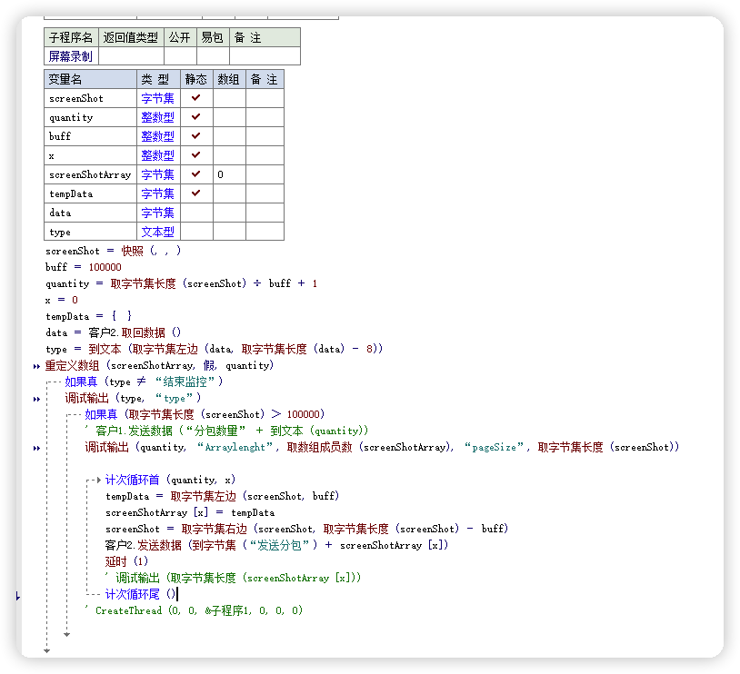Viewport: 740px width, 674px height.
Task: Click the return type cell of 屏幕录制
Action: [x=131, y=56]
